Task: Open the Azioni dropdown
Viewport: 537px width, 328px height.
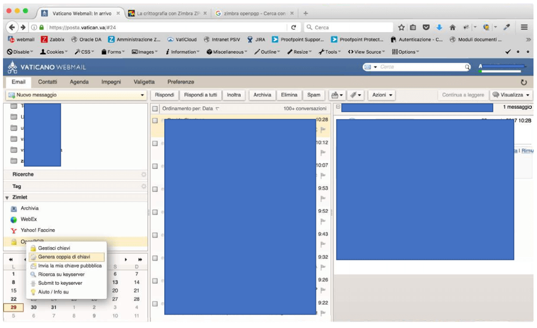Action: [382, 95]
